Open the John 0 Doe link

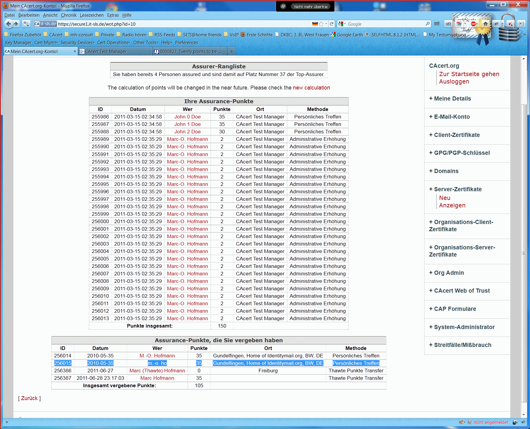click(187, 117)
